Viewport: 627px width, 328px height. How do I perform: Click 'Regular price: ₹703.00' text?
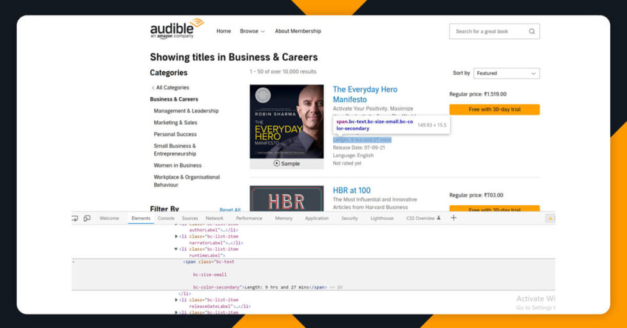click(x=476, y=196)
